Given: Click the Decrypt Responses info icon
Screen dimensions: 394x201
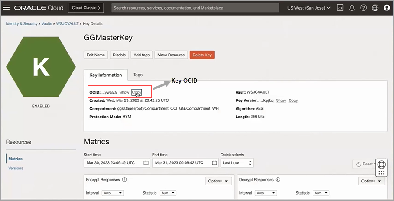Looking at the screenshot, I should coord(278,180).
